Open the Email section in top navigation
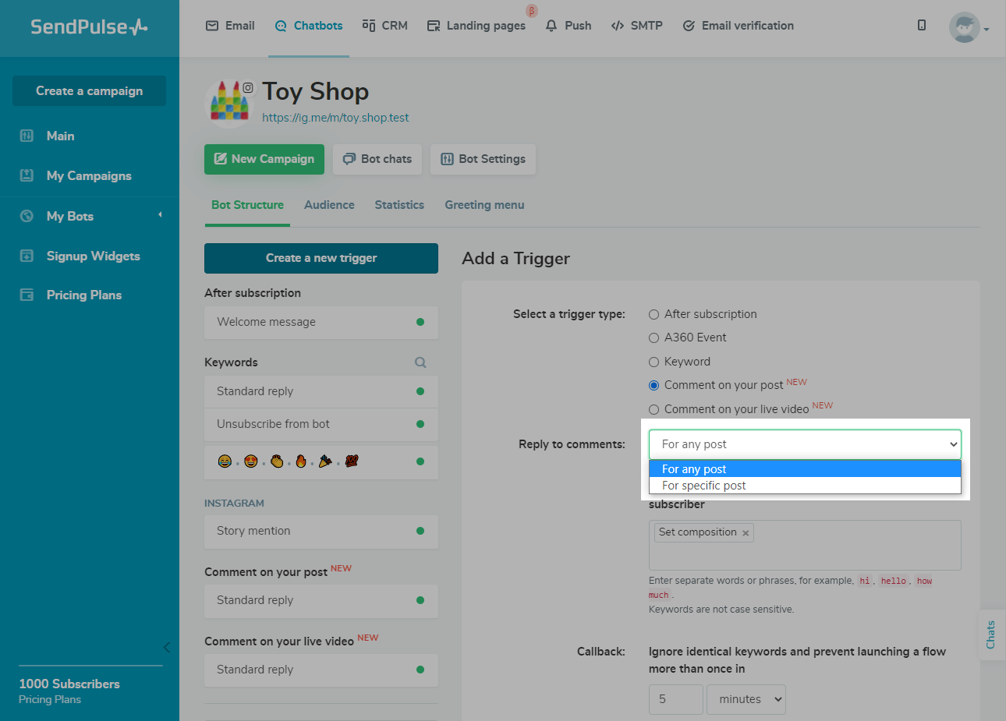The width and height of the screenshot is (1006, 721). tap(230, 26)
